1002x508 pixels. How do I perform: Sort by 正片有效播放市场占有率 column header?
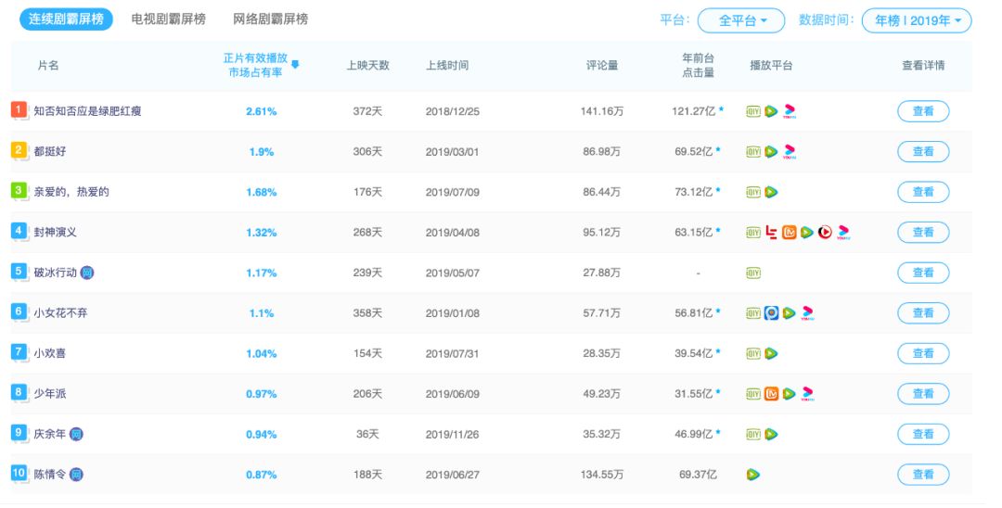click(x=255, y=65)
